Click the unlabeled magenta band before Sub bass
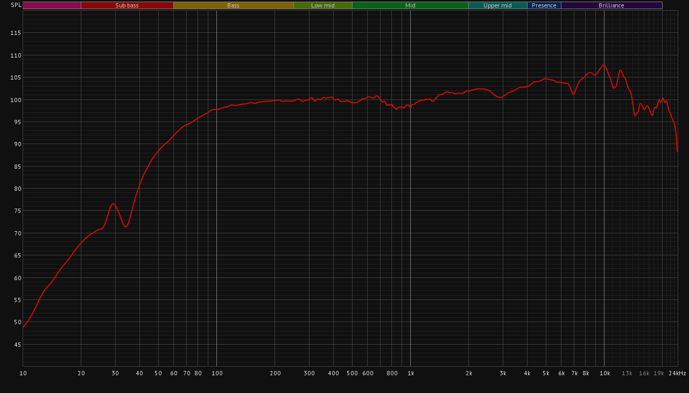The width and height of the screenshot is (689, 393). (x=52, y=5)
